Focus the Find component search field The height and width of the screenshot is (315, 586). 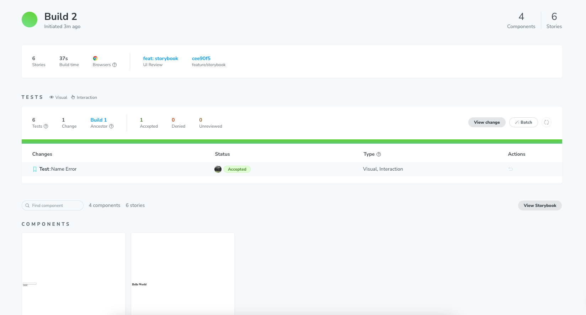coord(53,205)
